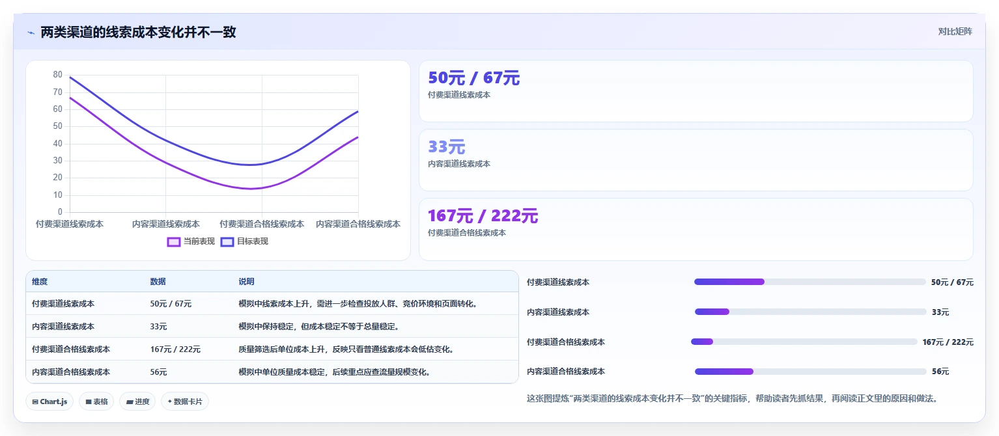Click 内容渠道合格线索成本 label left of progress bar
The width and height of the screenshot is (999, 436).
(566, 372)
